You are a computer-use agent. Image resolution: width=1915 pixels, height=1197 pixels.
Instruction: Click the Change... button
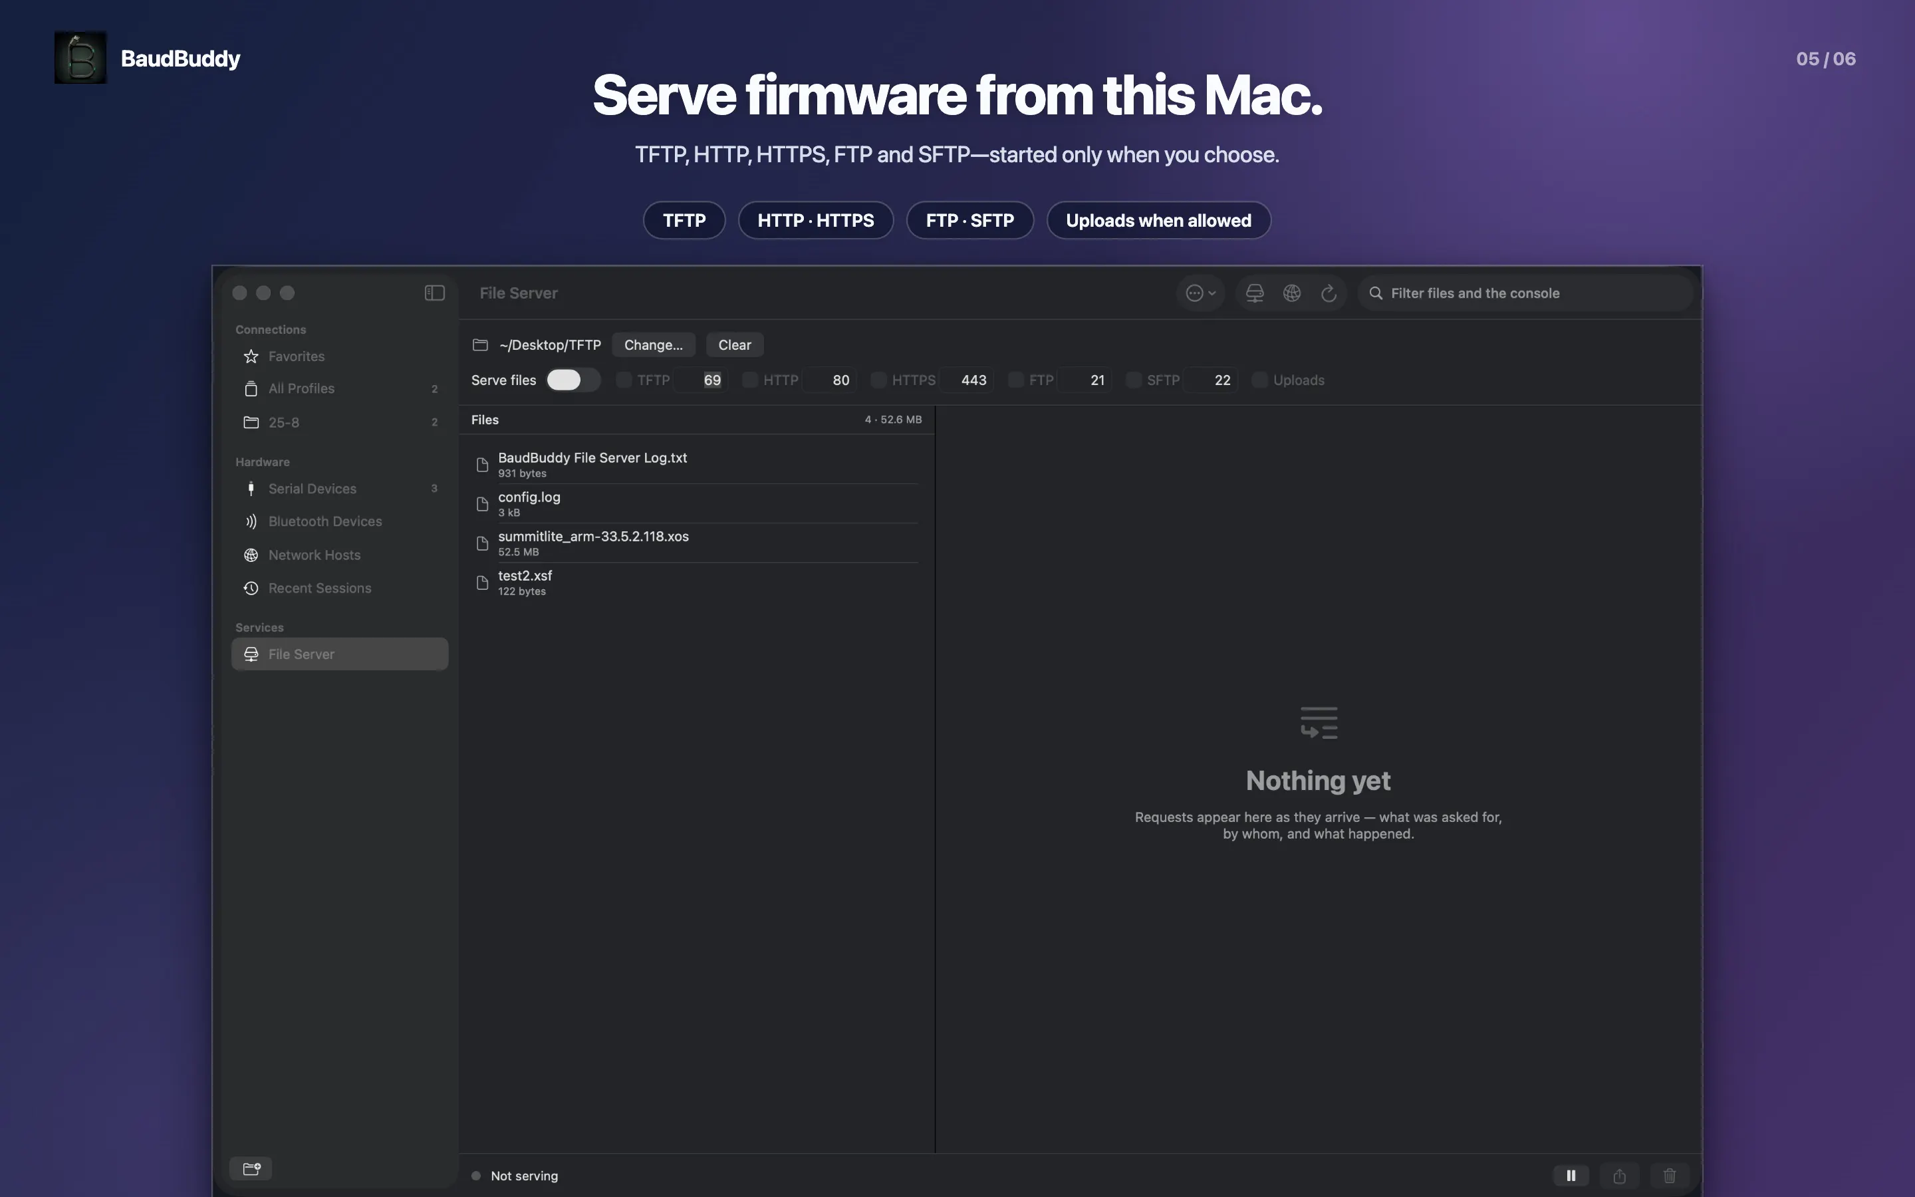point(653,344)
